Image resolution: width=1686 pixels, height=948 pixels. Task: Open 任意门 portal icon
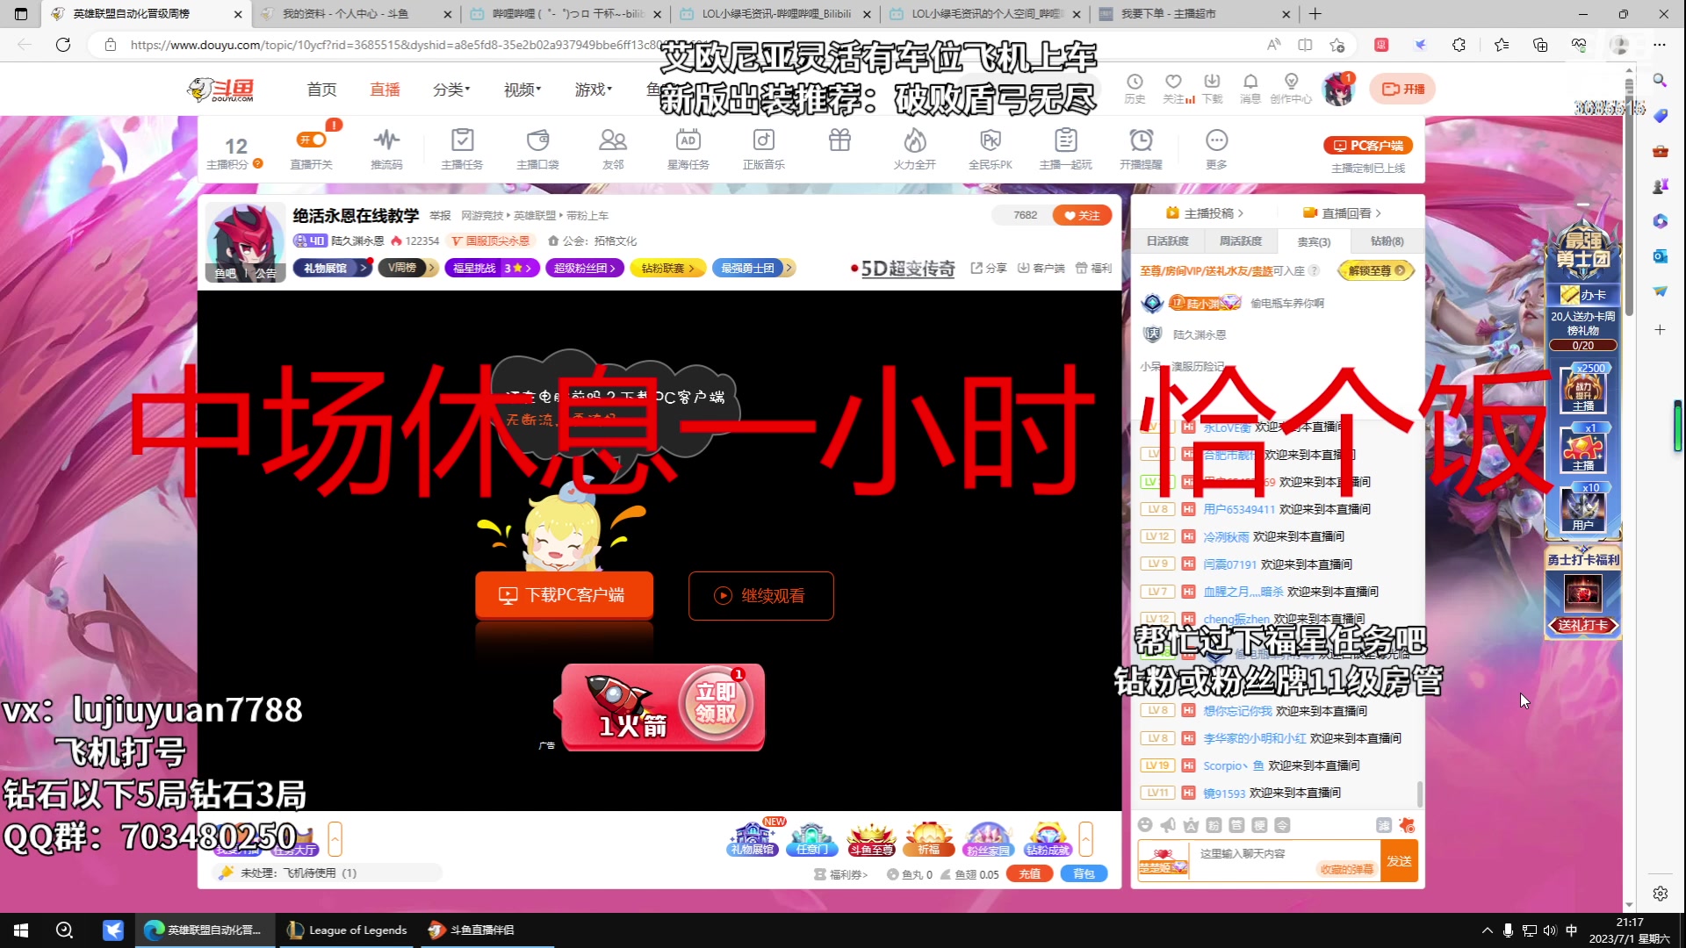811,838
